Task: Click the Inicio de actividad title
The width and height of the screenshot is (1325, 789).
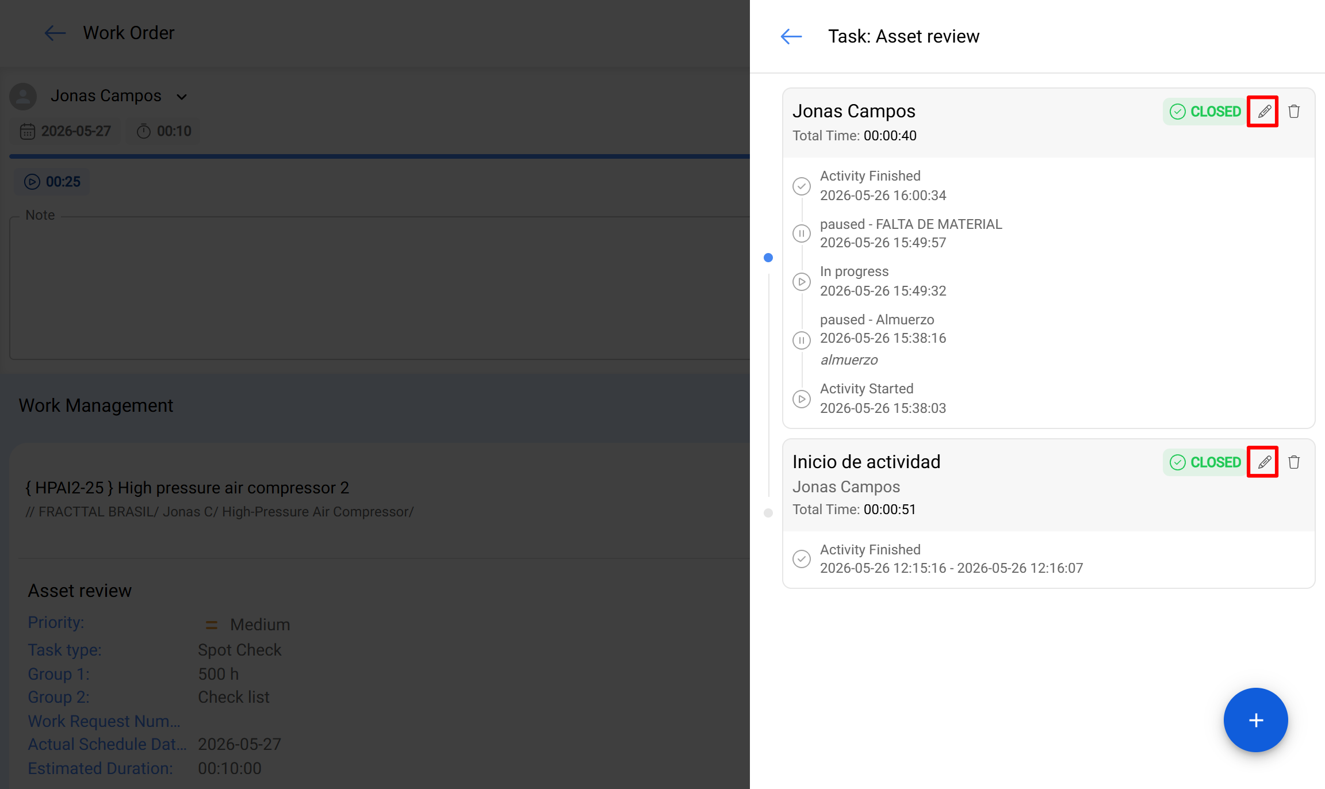Action: [867, 462]
